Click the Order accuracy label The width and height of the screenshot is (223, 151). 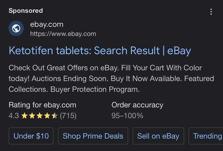tap(137, 105)
